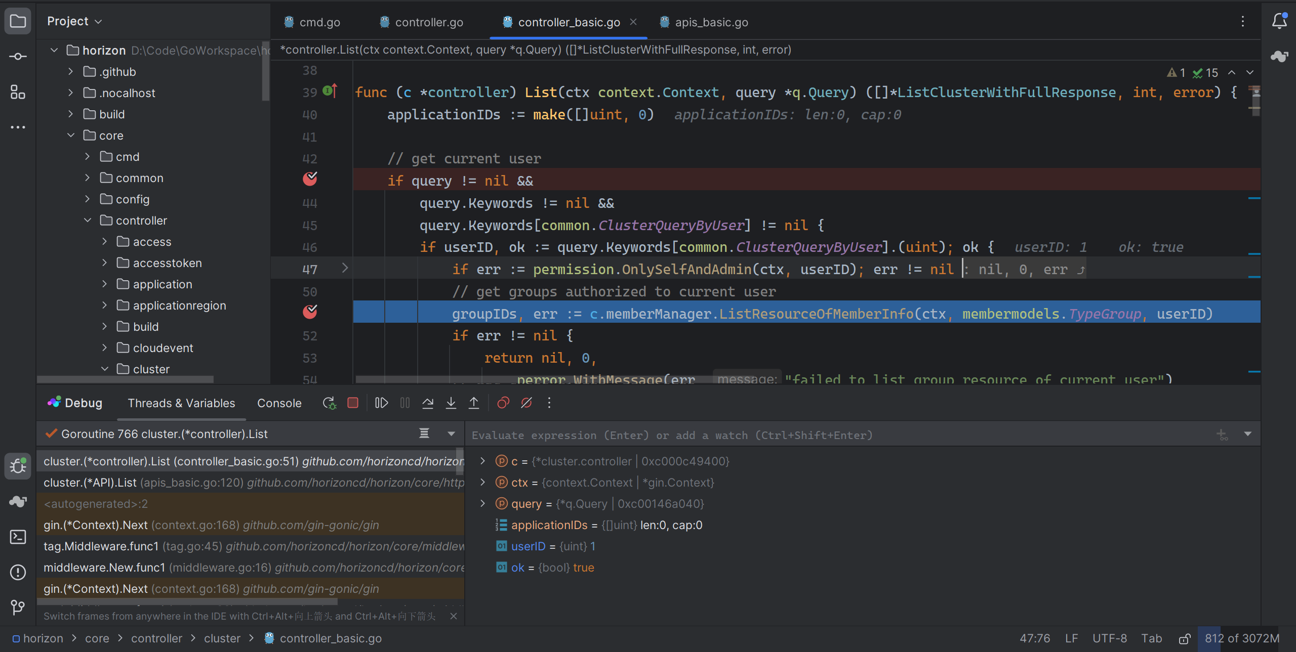
Task: Click the Pause program icon
Action: pyautogui.click(x=405, y=403)
